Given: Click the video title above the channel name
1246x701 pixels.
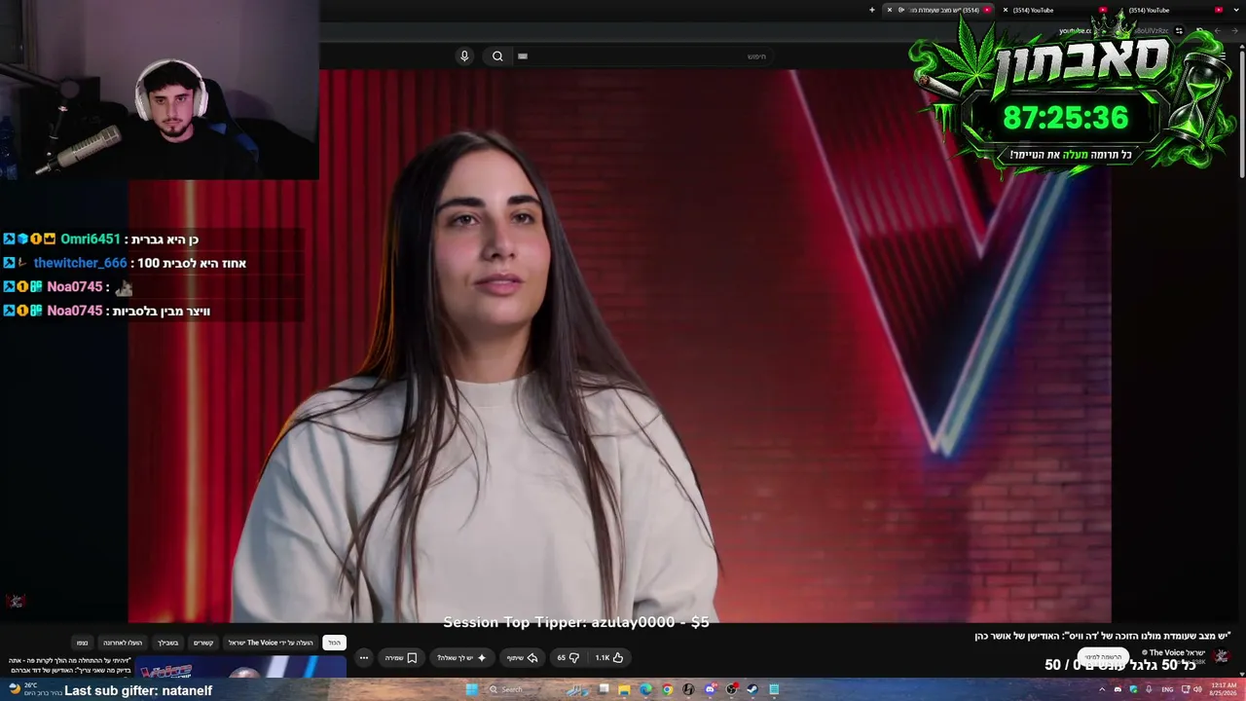Looking at the screenshot, I should point(1103,636).
